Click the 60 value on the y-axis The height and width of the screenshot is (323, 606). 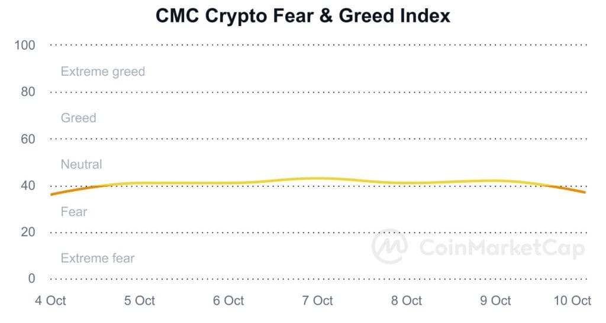[x=28, y=139]
